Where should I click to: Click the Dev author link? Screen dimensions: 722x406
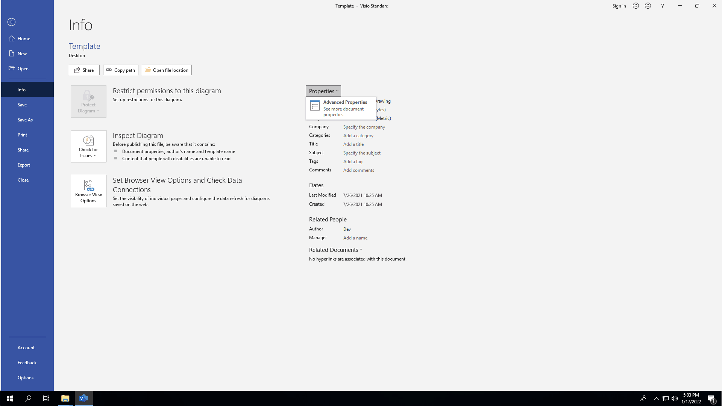(347, 229)
